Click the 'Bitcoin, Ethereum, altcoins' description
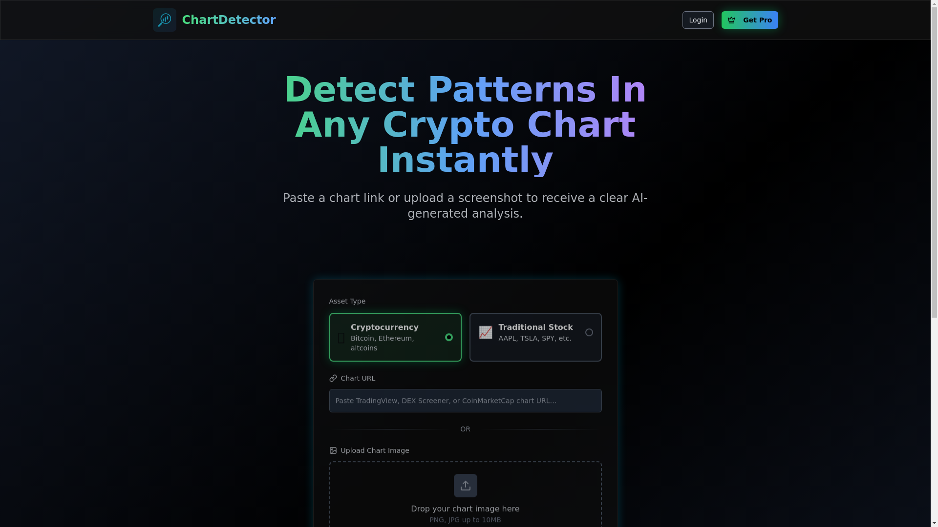 tap(383, 343)
